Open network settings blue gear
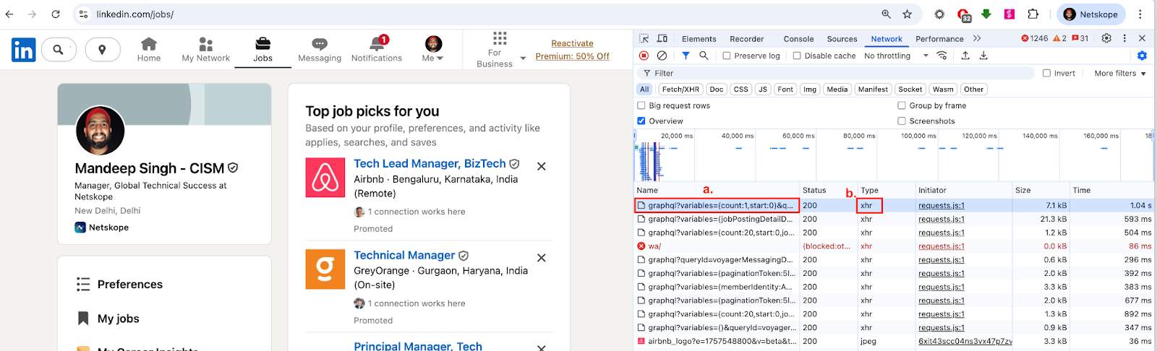Image resolution: width=1157 pixels, height=351 pixels. point(1142,56)
